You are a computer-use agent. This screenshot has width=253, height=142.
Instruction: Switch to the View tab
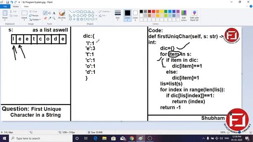click(x=26, y=6)
